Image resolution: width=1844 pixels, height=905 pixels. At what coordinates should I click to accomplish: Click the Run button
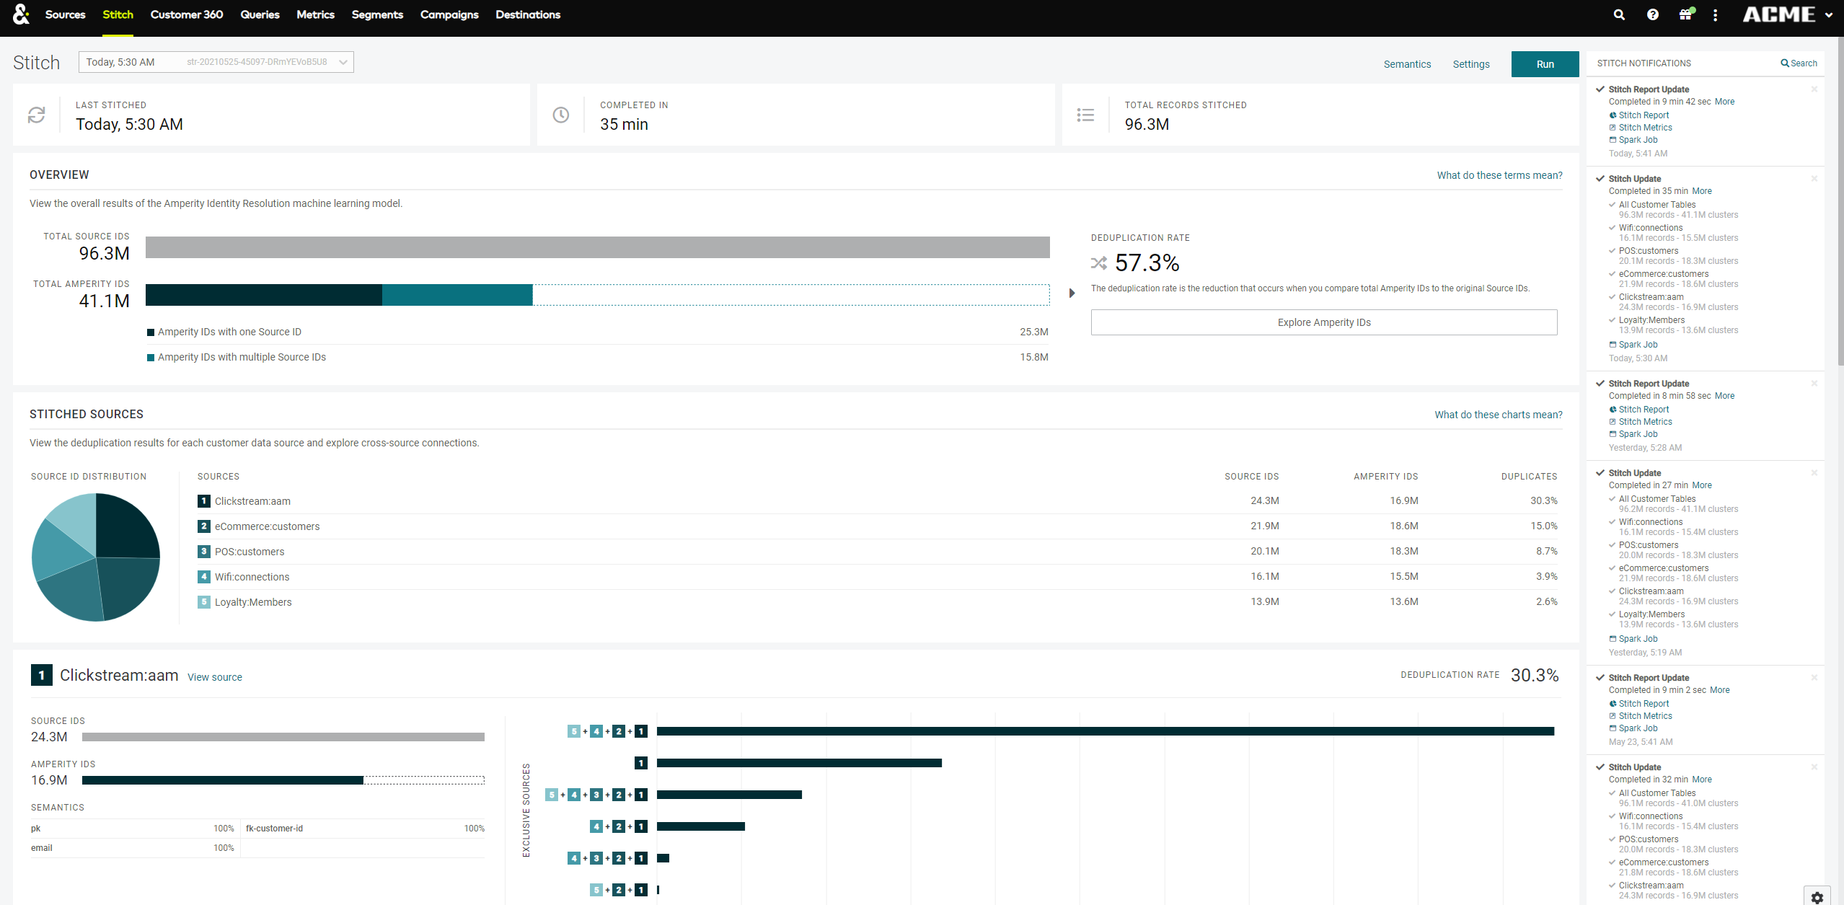pyautogui.click(x=1545, y=63)
